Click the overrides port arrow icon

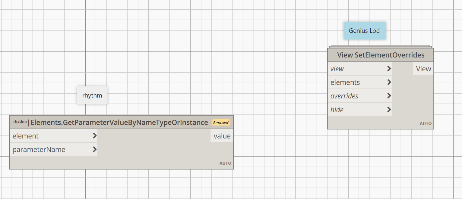pos(389,96)
